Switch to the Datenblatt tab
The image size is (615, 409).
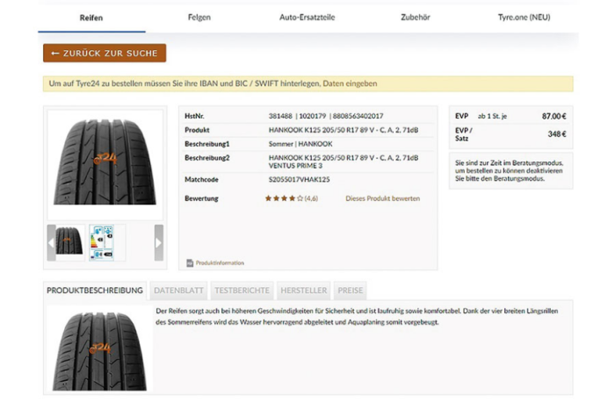(179, 291)
